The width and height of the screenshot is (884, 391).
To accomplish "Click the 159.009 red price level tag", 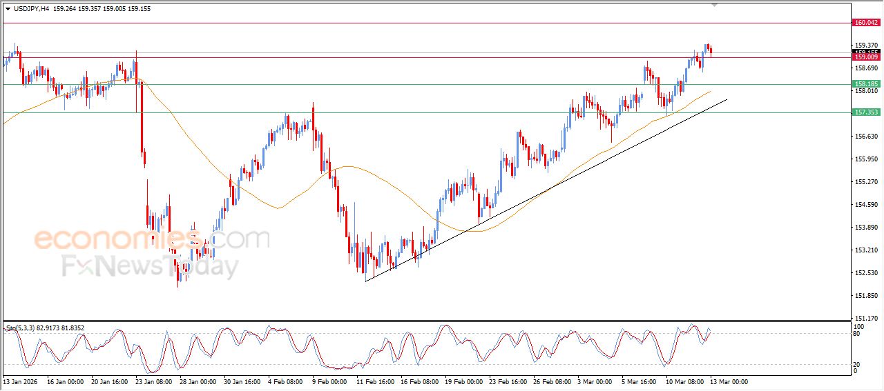I will (866, 58).
